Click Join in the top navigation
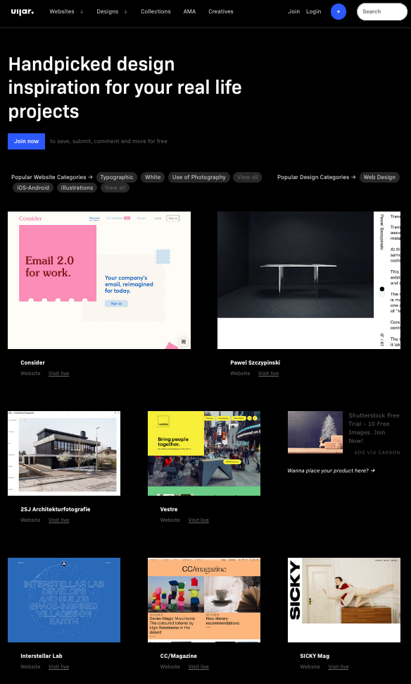 [294, 12]
